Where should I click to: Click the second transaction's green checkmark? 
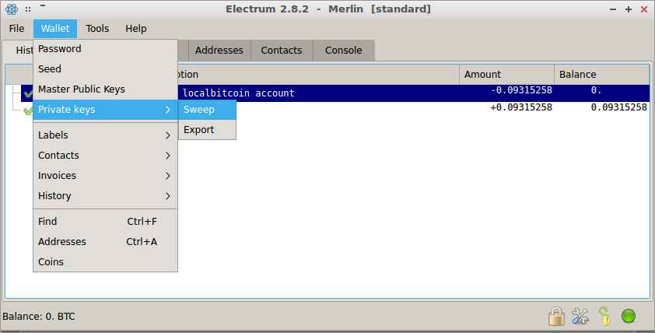pyautogui.click(x=27, y=110)
